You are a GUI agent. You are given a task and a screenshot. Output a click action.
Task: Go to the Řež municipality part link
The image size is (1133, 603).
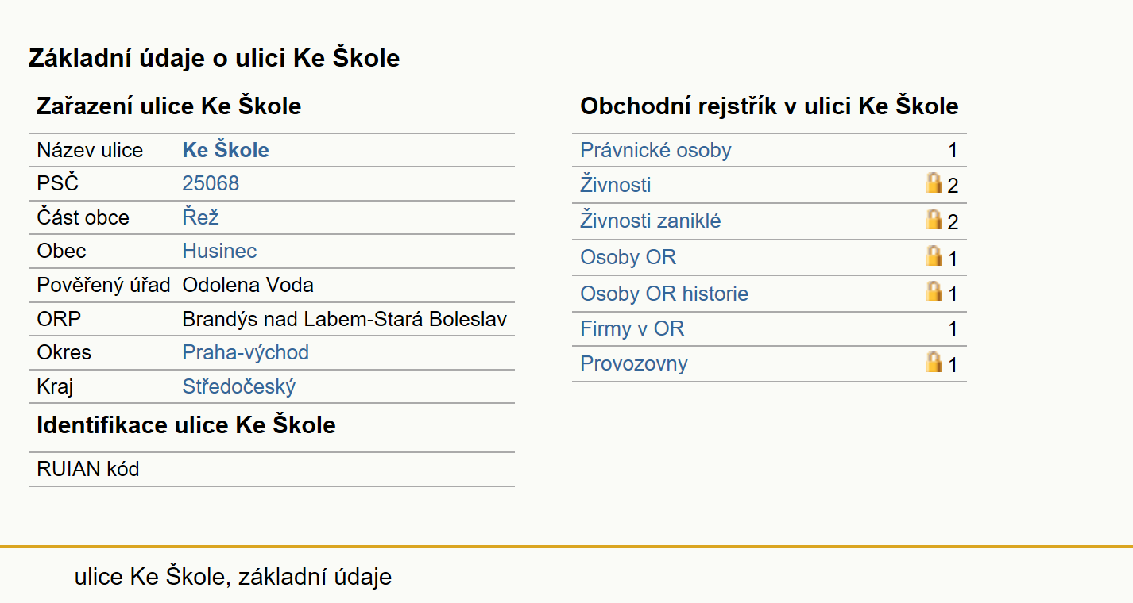click(x=200, y=217)
